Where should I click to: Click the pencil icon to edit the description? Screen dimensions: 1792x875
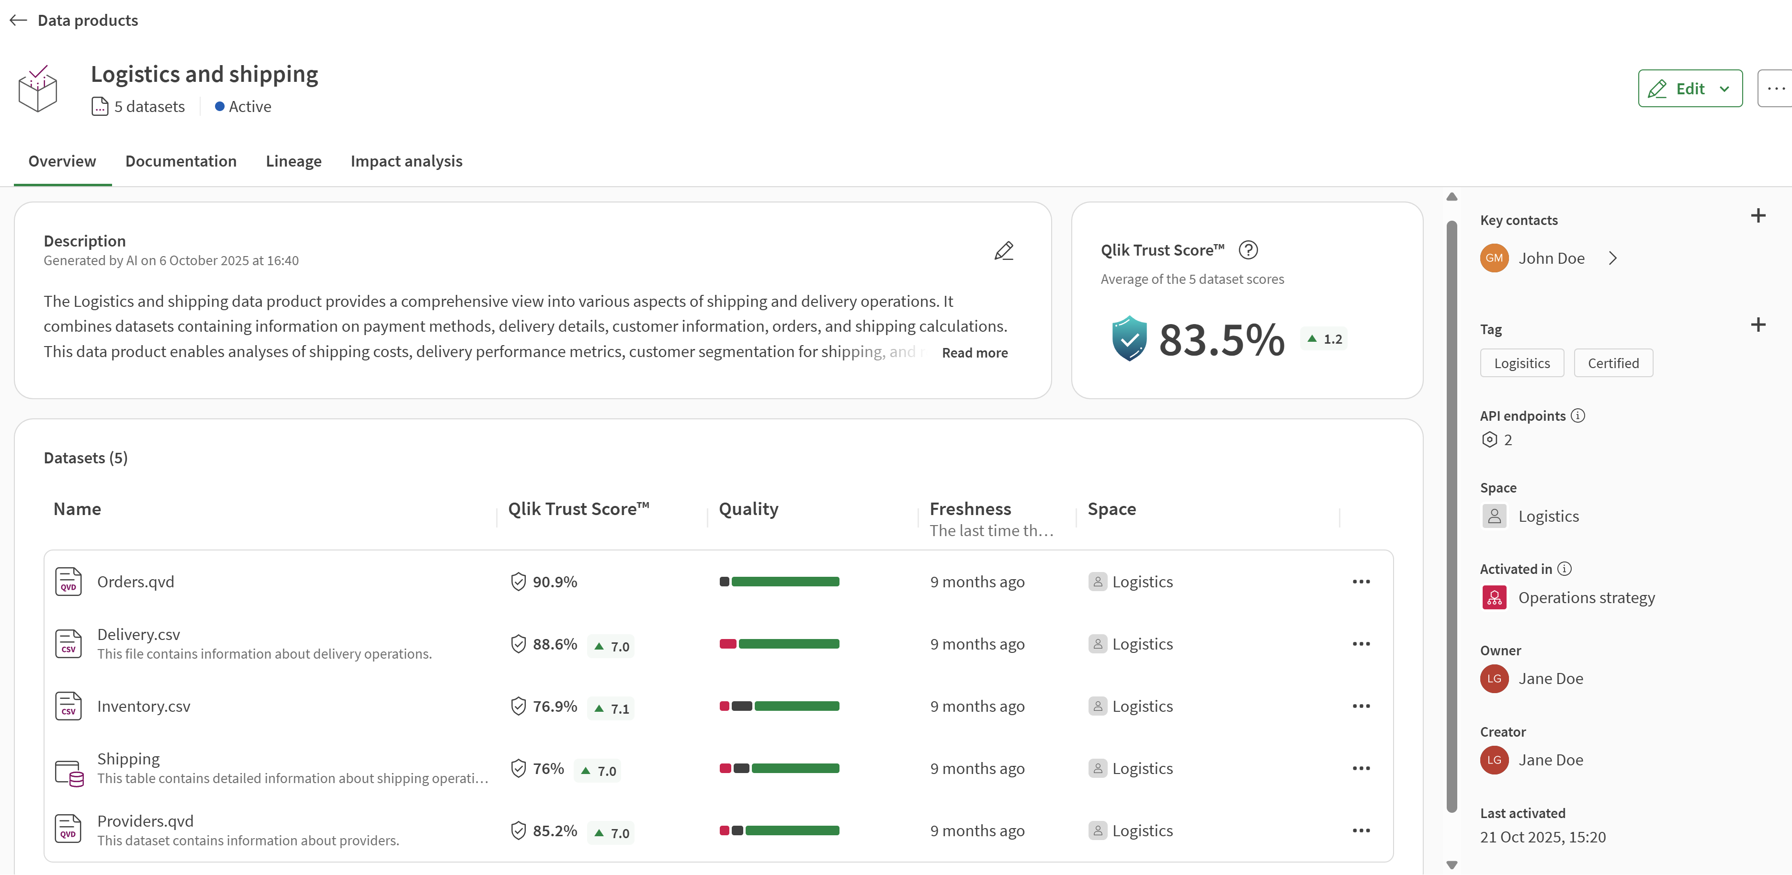pos(1003,250)
